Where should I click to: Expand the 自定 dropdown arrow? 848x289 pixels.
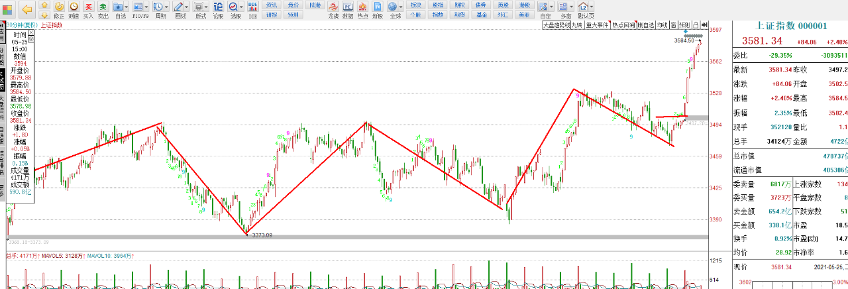[552, 7]
